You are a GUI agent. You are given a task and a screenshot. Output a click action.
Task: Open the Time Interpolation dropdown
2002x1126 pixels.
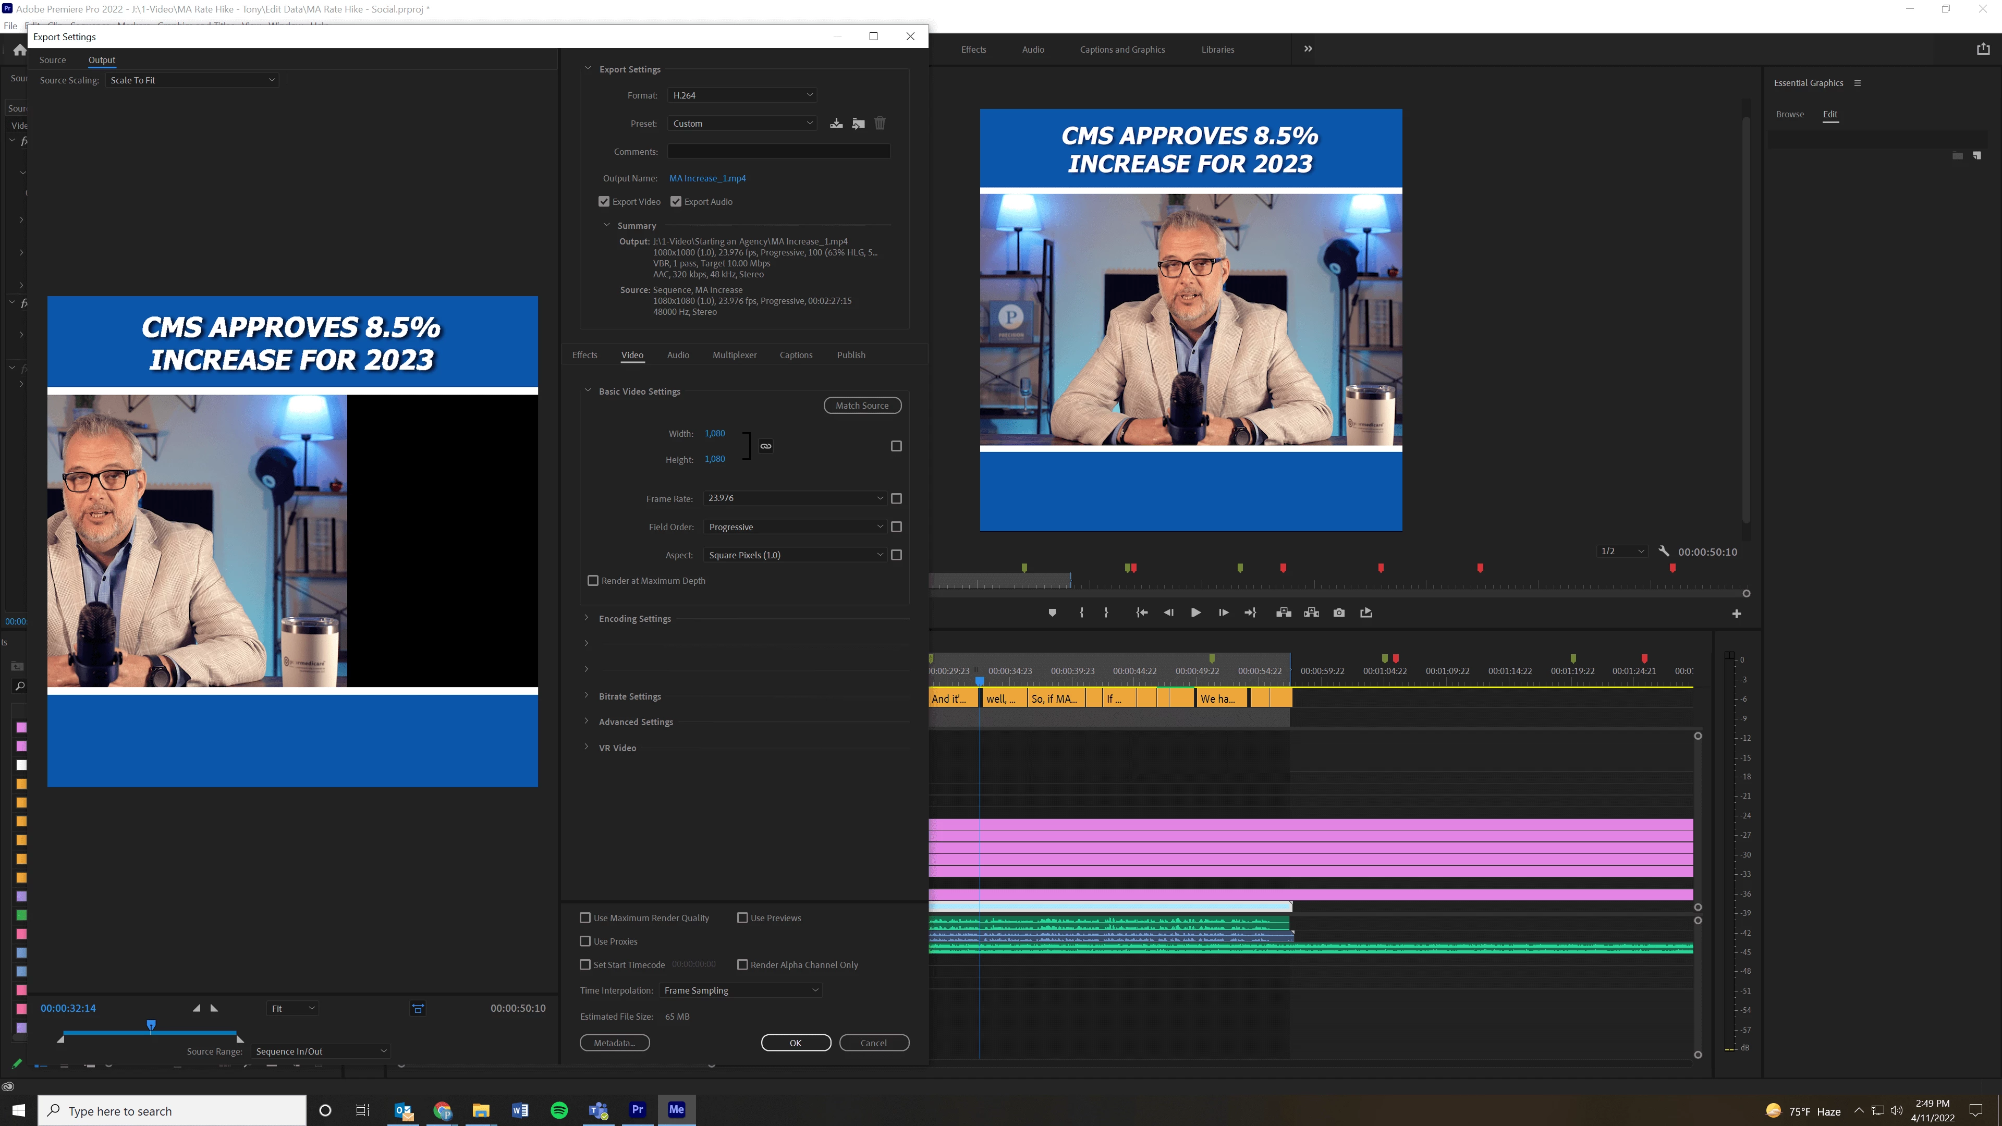click(741, 990)
